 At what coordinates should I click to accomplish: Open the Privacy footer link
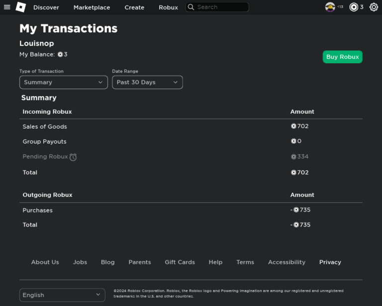pos(330,262)
